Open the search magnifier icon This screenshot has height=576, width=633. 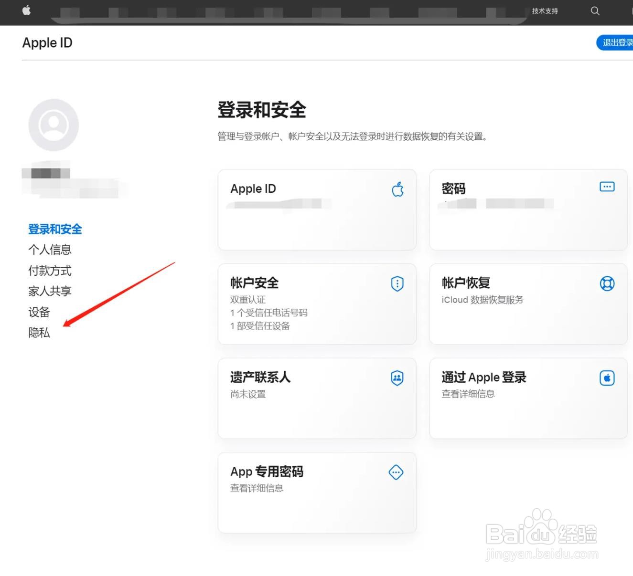pos(595,11)
